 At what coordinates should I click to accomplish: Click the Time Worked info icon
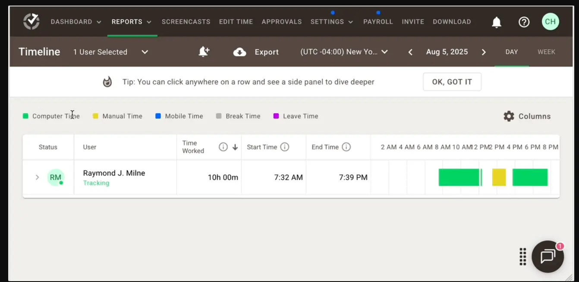tap(223, 147)
